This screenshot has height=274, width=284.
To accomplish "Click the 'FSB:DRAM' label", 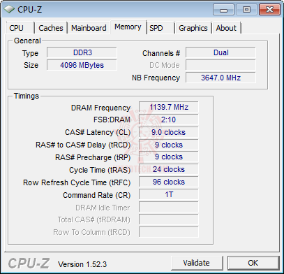I will tap(112, 120).
